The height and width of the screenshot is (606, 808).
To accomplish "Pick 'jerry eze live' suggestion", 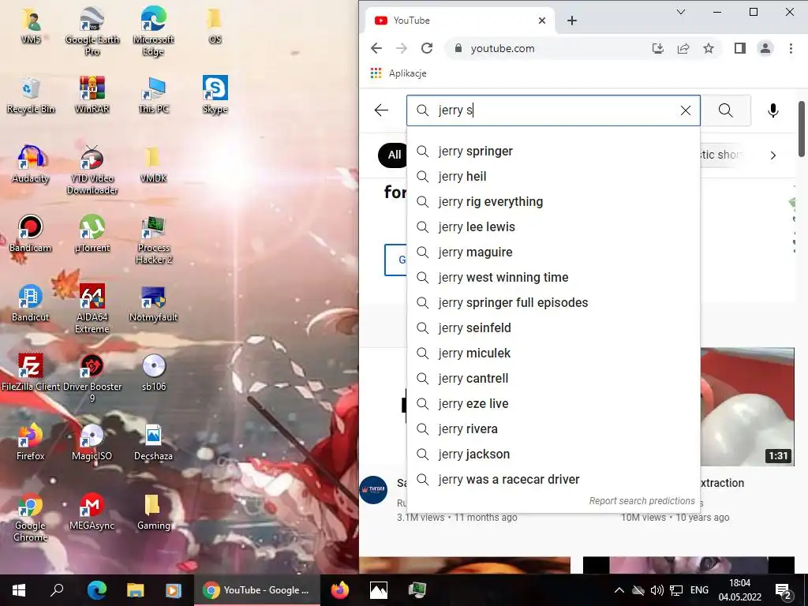I will click(x=553, y=403).
